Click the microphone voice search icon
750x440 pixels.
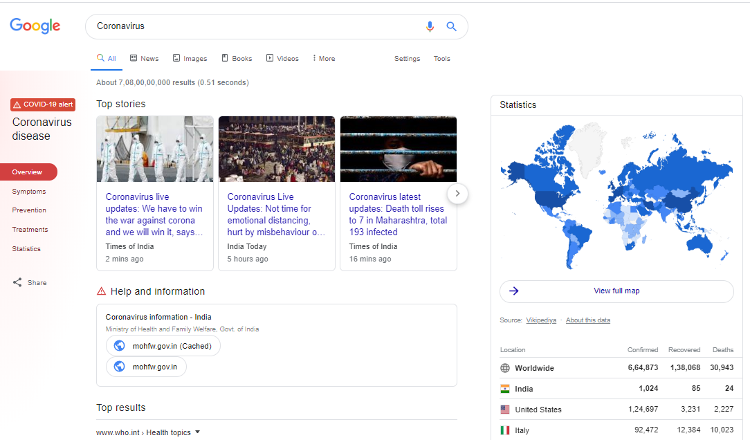point(430,26)
